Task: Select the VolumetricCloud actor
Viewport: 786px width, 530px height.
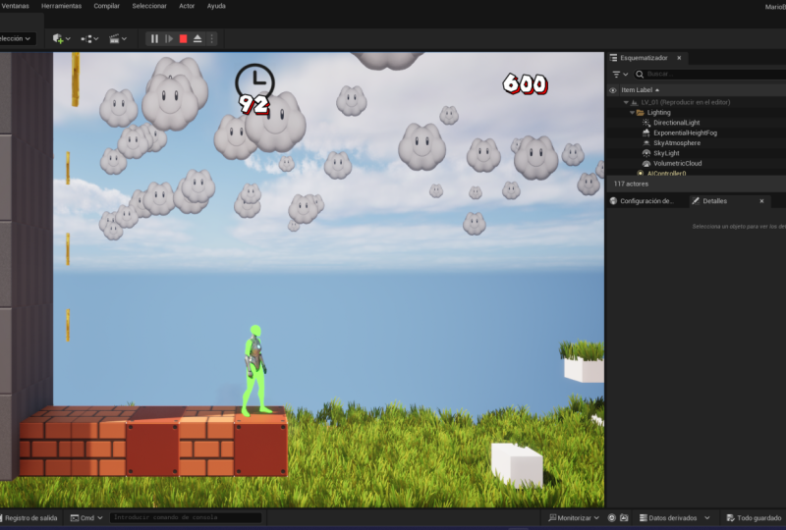Action: click(677, 163)
